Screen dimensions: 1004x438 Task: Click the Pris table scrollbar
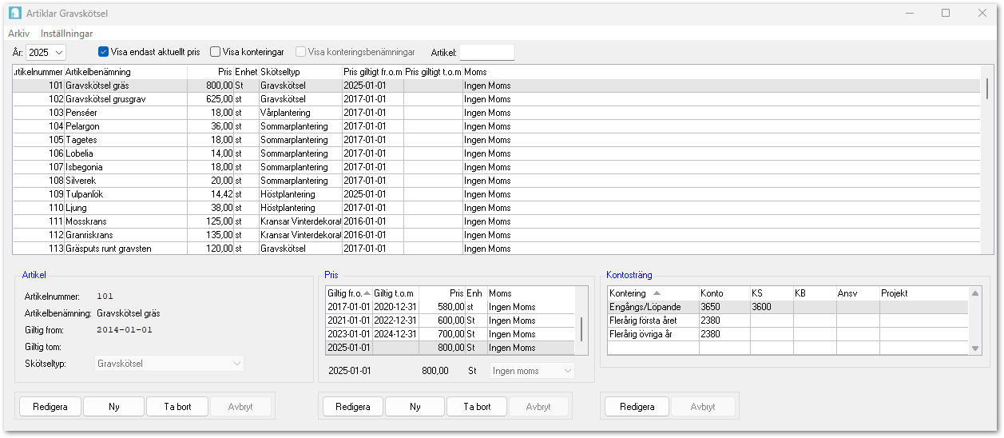pos(581,328)
